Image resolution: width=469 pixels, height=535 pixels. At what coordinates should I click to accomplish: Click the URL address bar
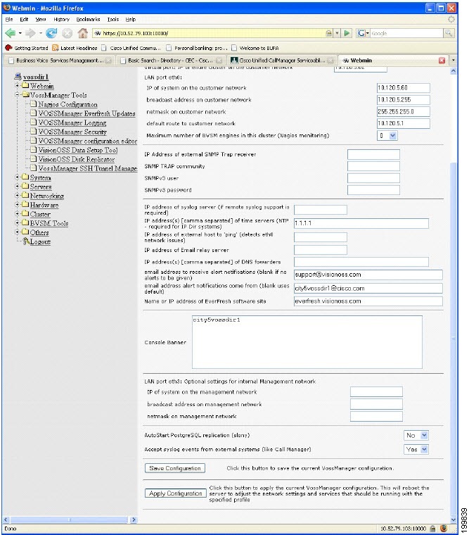209,33
